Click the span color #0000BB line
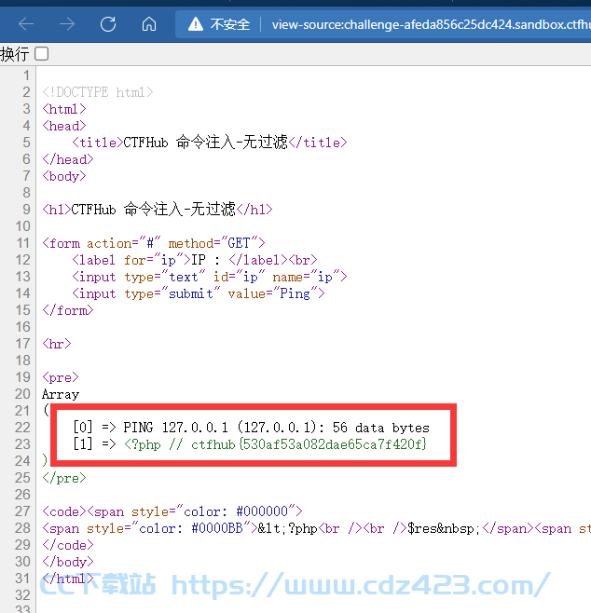Image resolution: width=591 pixels, height=613 pixels. pyautogui.click(x=316, y=528)
